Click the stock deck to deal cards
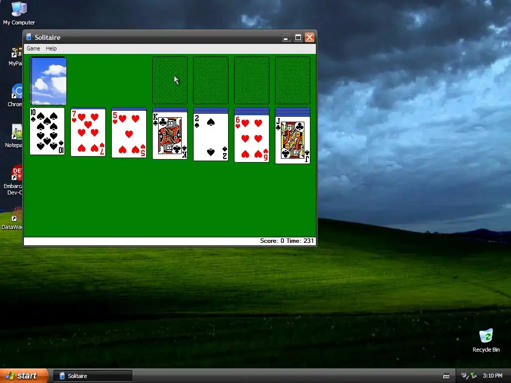 click(x=48, y=81)
